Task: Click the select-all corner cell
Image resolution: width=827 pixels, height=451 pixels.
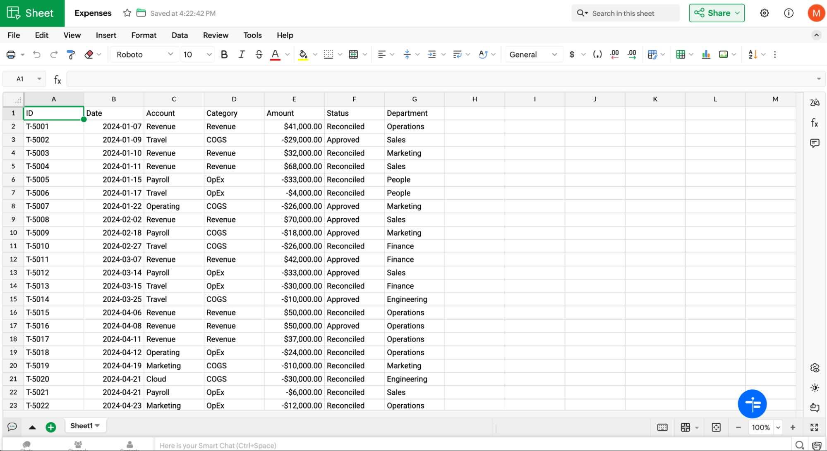Action: point(13,99)
